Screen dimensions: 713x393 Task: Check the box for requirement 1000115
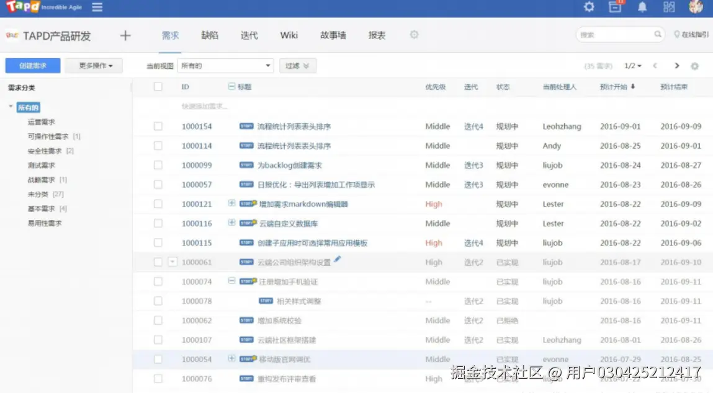158,242
